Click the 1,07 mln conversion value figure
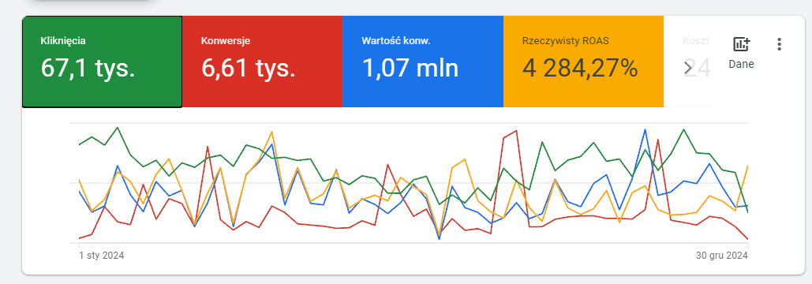Viewport: 812px width, 284px height. [x=410, y=68]
